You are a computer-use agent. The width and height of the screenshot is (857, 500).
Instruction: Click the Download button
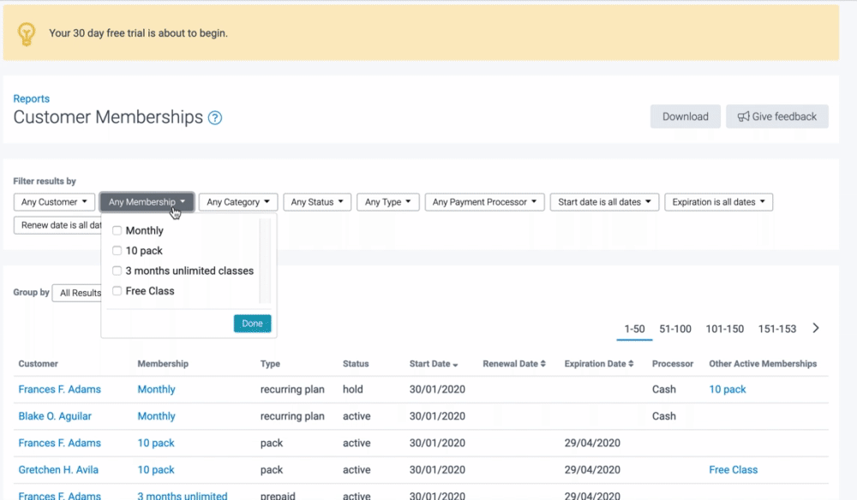(x=685, y=116)
